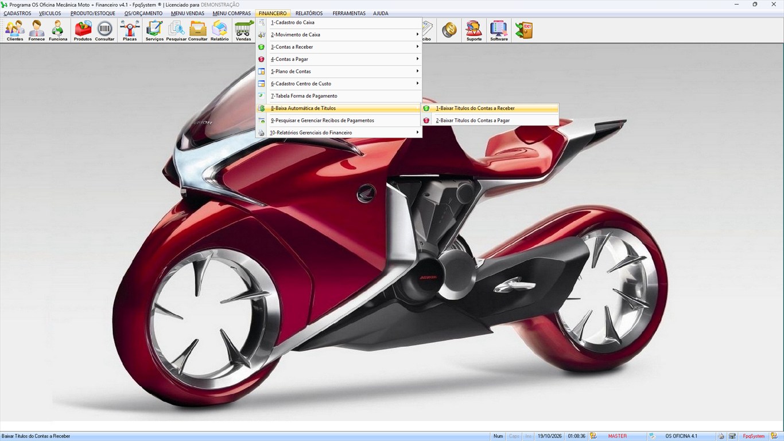
Task: Open the AJUDA menu
Action: (x=381, y=13)
